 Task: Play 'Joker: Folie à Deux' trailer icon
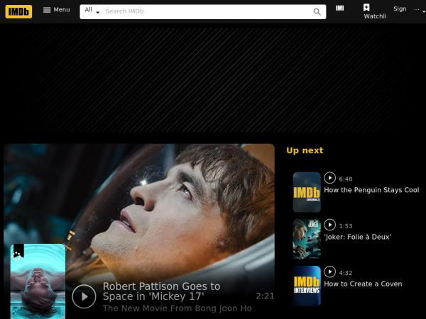tap(329, 225)
